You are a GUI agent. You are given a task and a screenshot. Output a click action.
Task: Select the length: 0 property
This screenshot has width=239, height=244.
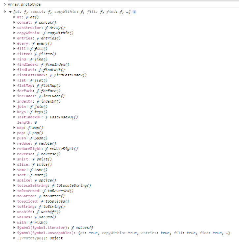click(27, 122)
